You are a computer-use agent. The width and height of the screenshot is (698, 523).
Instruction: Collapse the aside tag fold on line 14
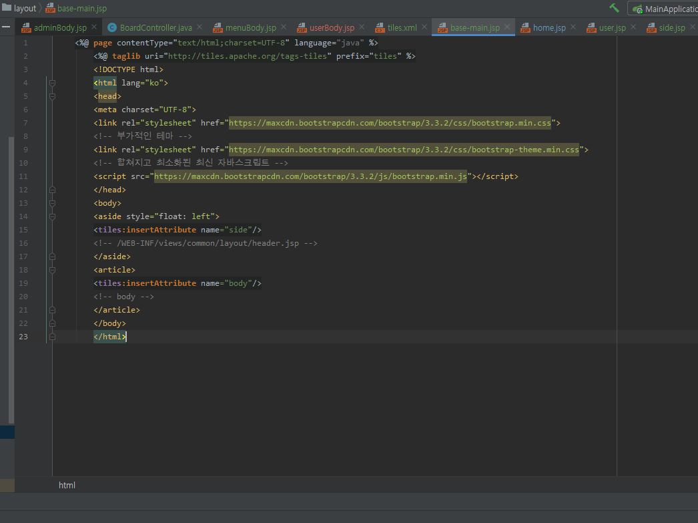click(x=52, y=216)
